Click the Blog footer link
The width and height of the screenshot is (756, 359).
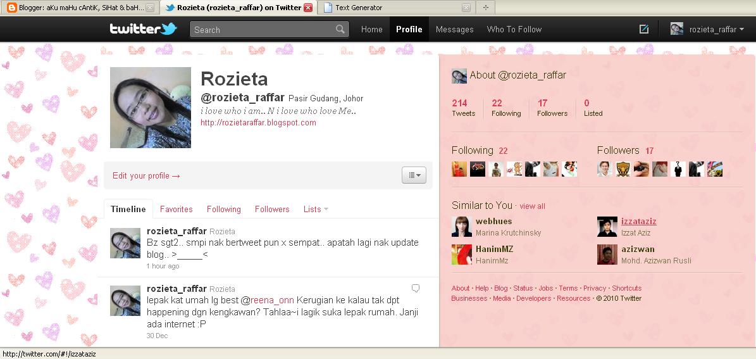tap(501, 288)
